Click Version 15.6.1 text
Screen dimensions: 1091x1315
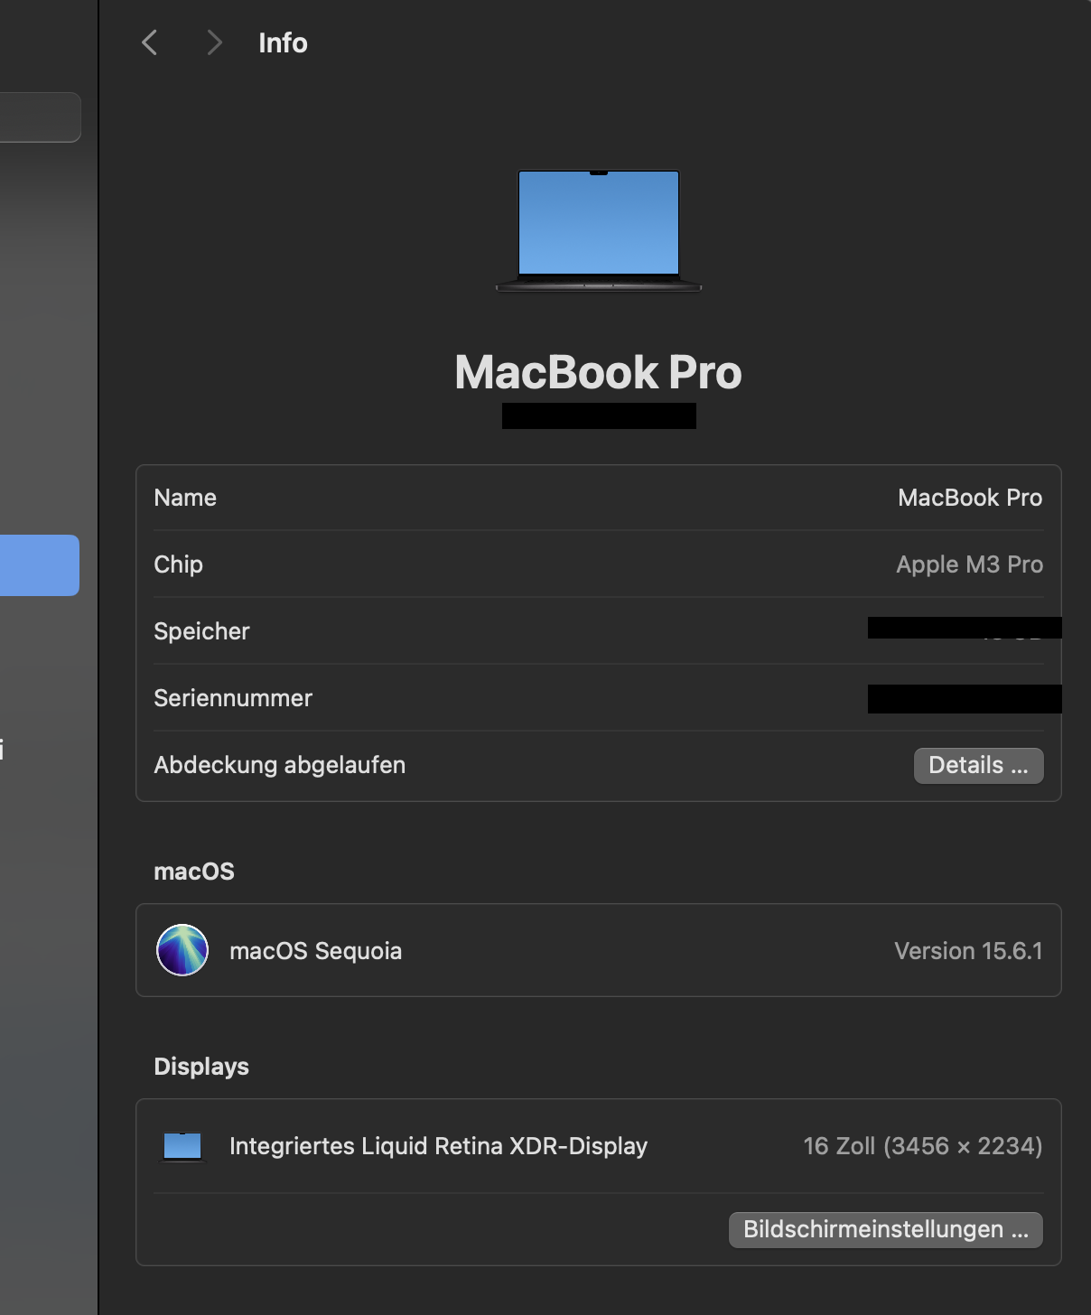click(968, 951)
